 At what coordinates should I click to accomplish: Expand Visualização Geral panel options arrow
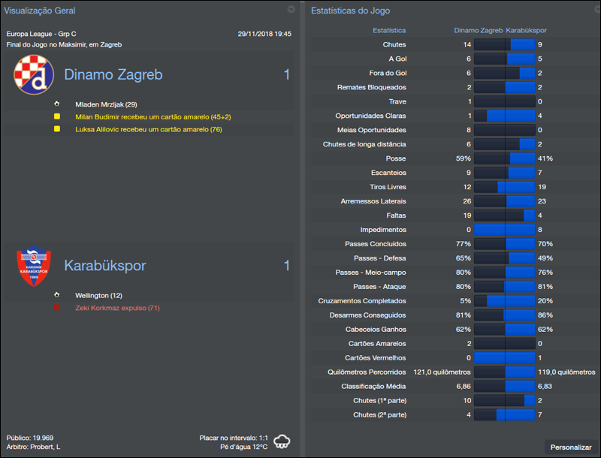tap(291, 10)
